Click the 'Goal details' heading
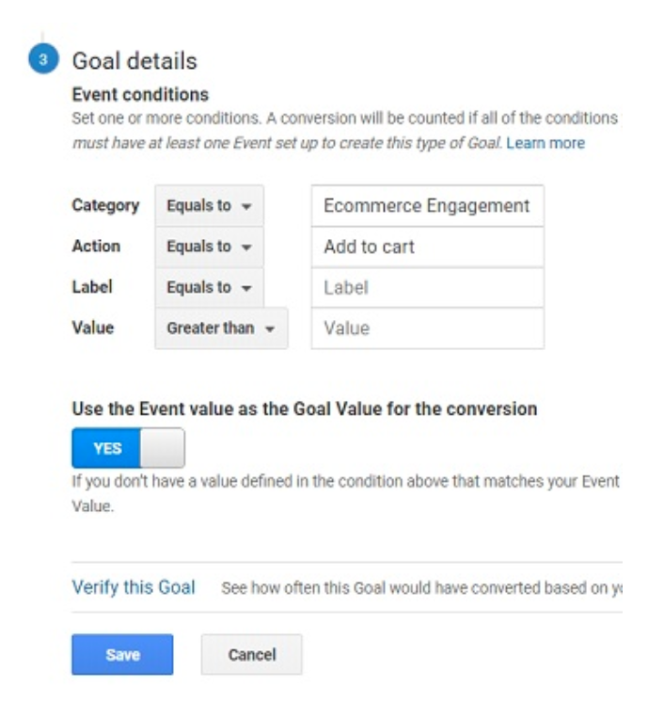Viewport: 664px width, 702px height. click(135, 62)
